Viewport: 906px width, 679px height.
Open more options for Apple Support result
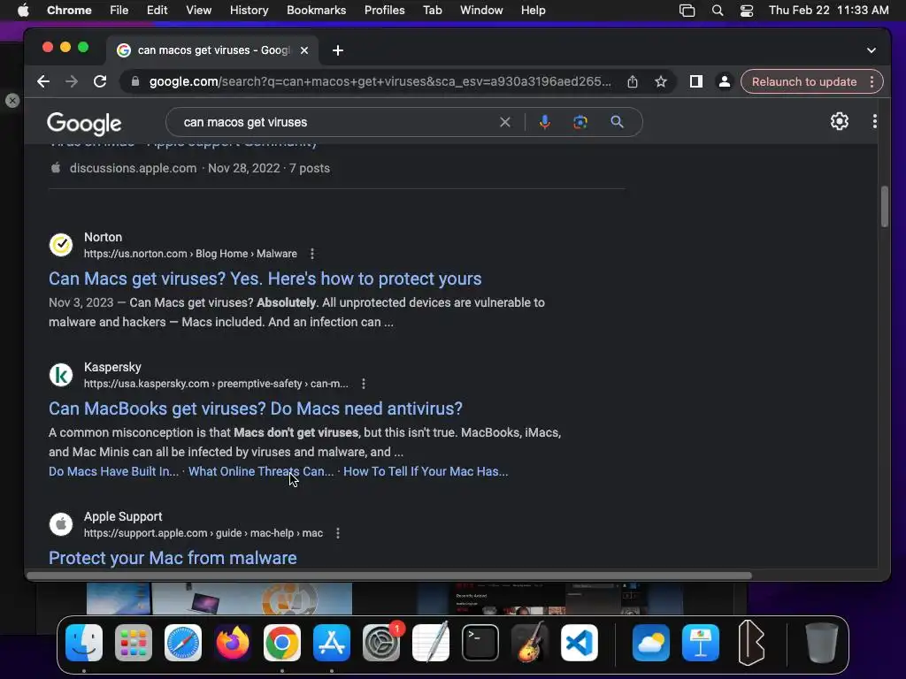(x=338, y=533)
